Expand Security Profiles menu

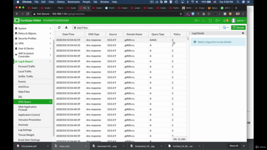[x=33, y=38]
